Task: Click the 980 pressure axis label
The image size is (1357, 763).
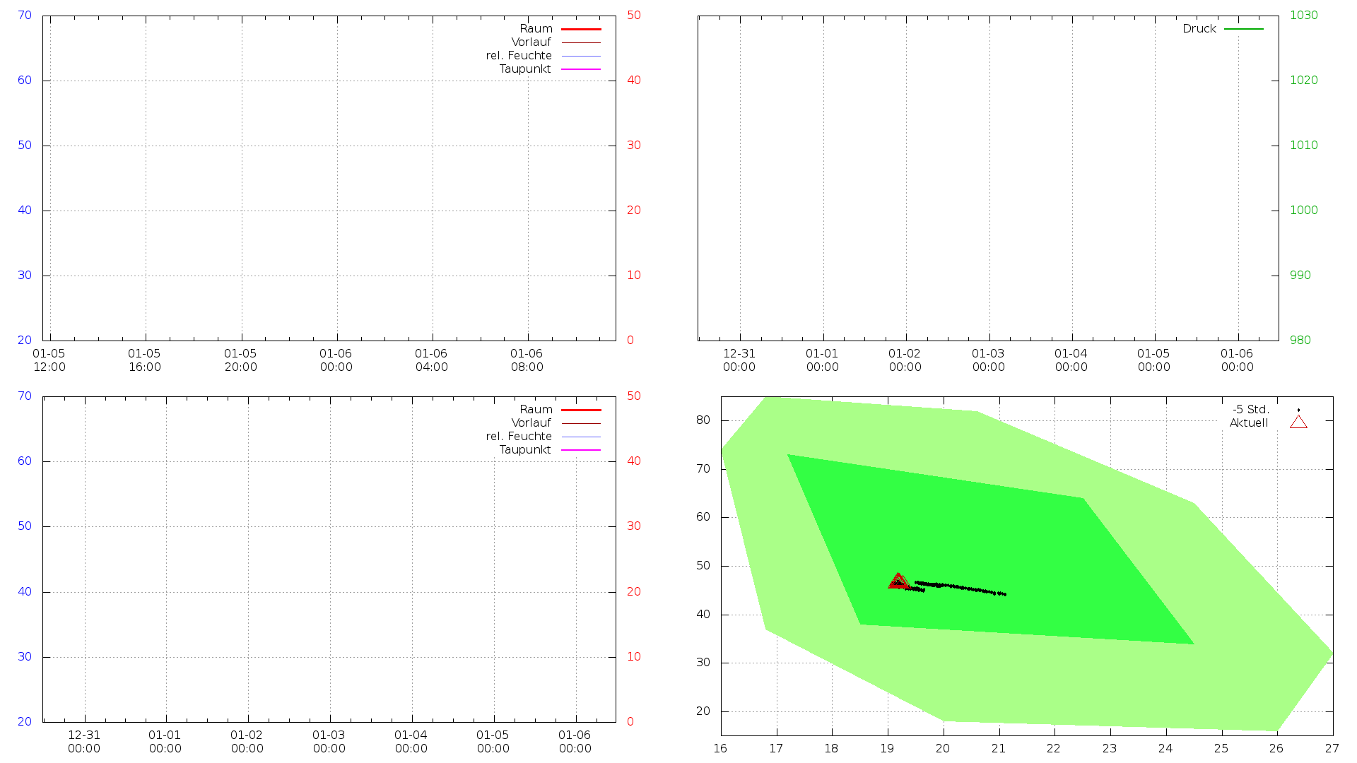Action: (x=1300, y=341)
